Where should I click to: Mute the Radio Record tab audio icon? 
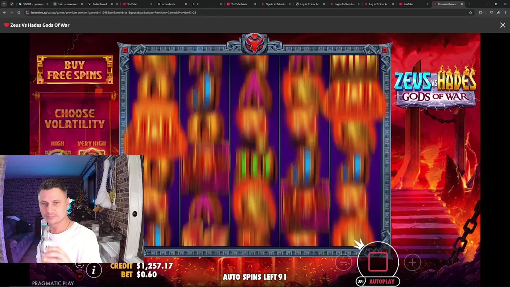(112, 4)
